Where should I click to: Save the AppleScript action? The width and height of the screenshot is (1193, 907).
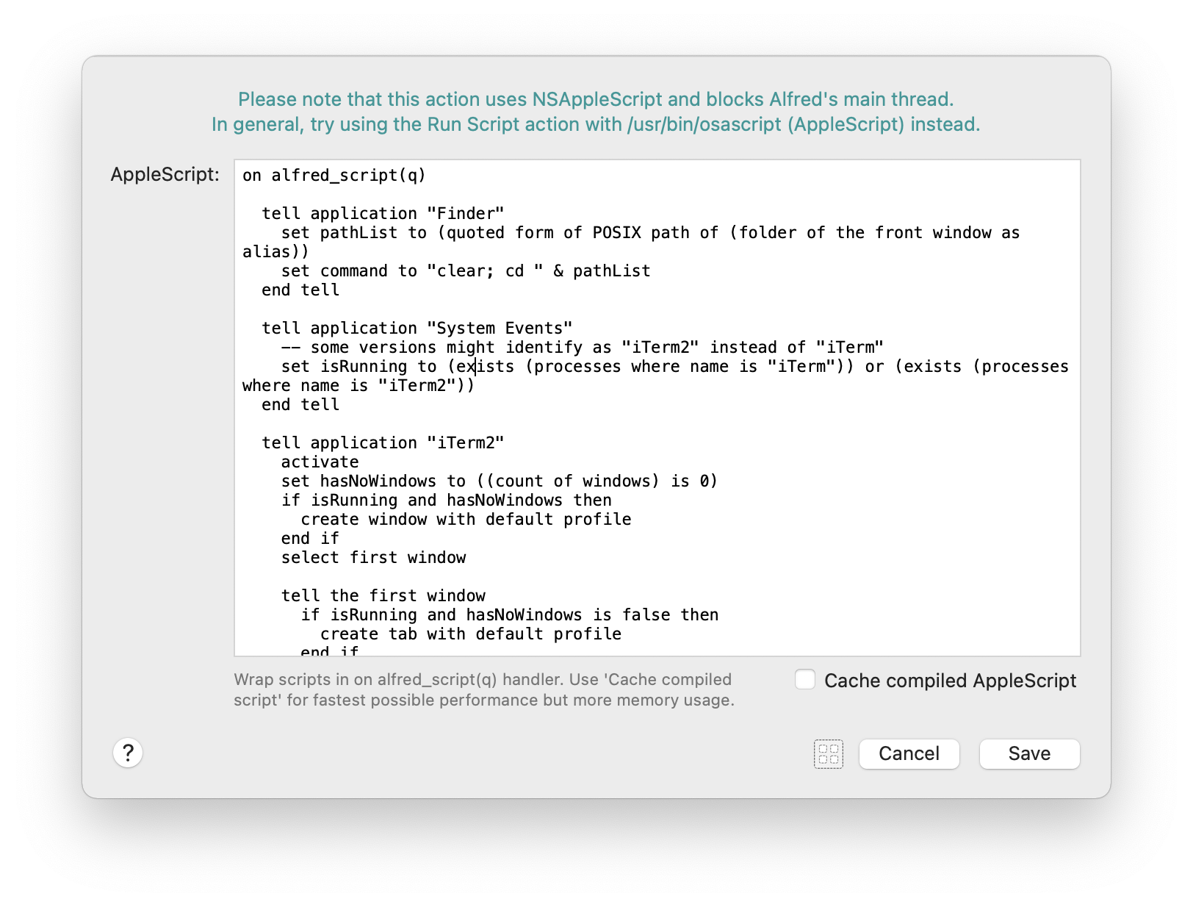point(1029,754)
